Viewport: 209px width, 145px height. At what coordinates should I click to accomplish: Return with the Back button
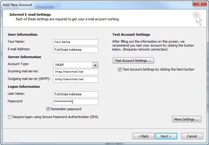pyautogui.click(x=143, y=136)
